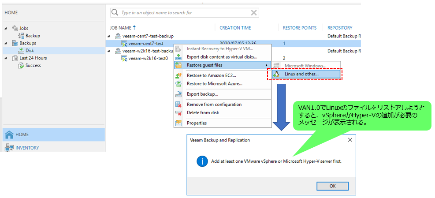Click the veeam-w2k16-test0 VM icon

coord(124,58)
